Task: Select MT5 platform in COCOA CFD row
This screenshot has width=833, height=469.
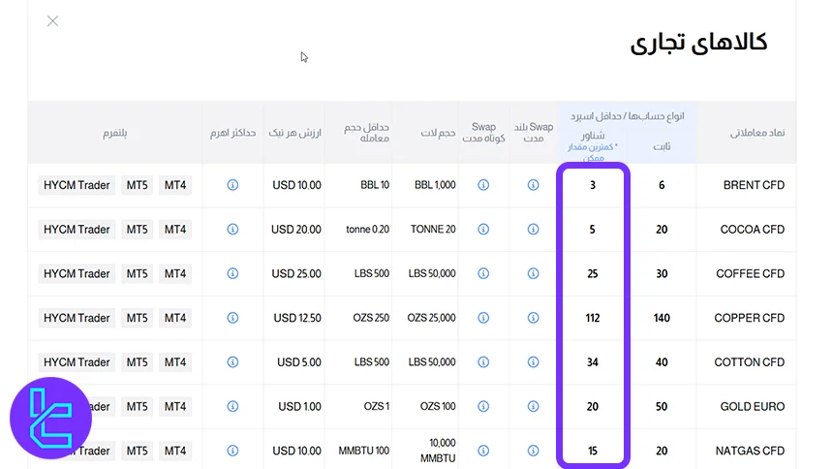Action: click(x=138, y=230)
